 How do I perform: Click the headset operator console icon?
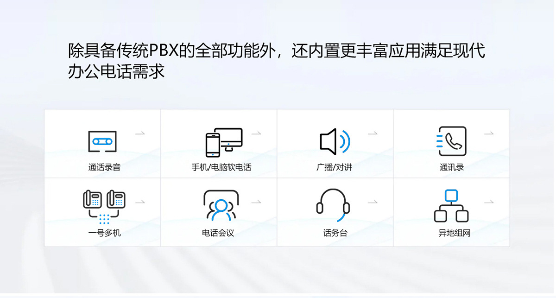[x=333, y=205]
